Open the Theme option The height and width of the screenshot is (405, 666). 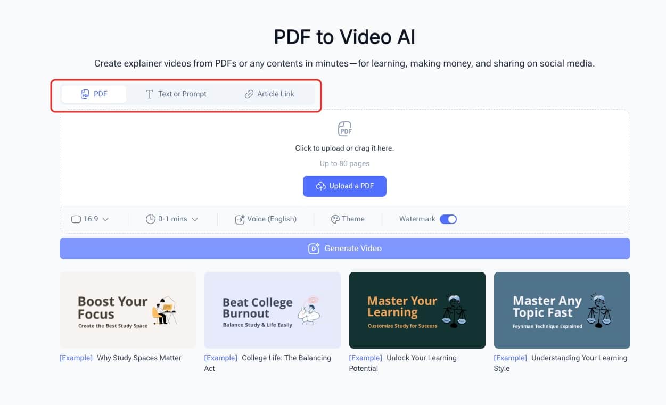click(348, 219)
